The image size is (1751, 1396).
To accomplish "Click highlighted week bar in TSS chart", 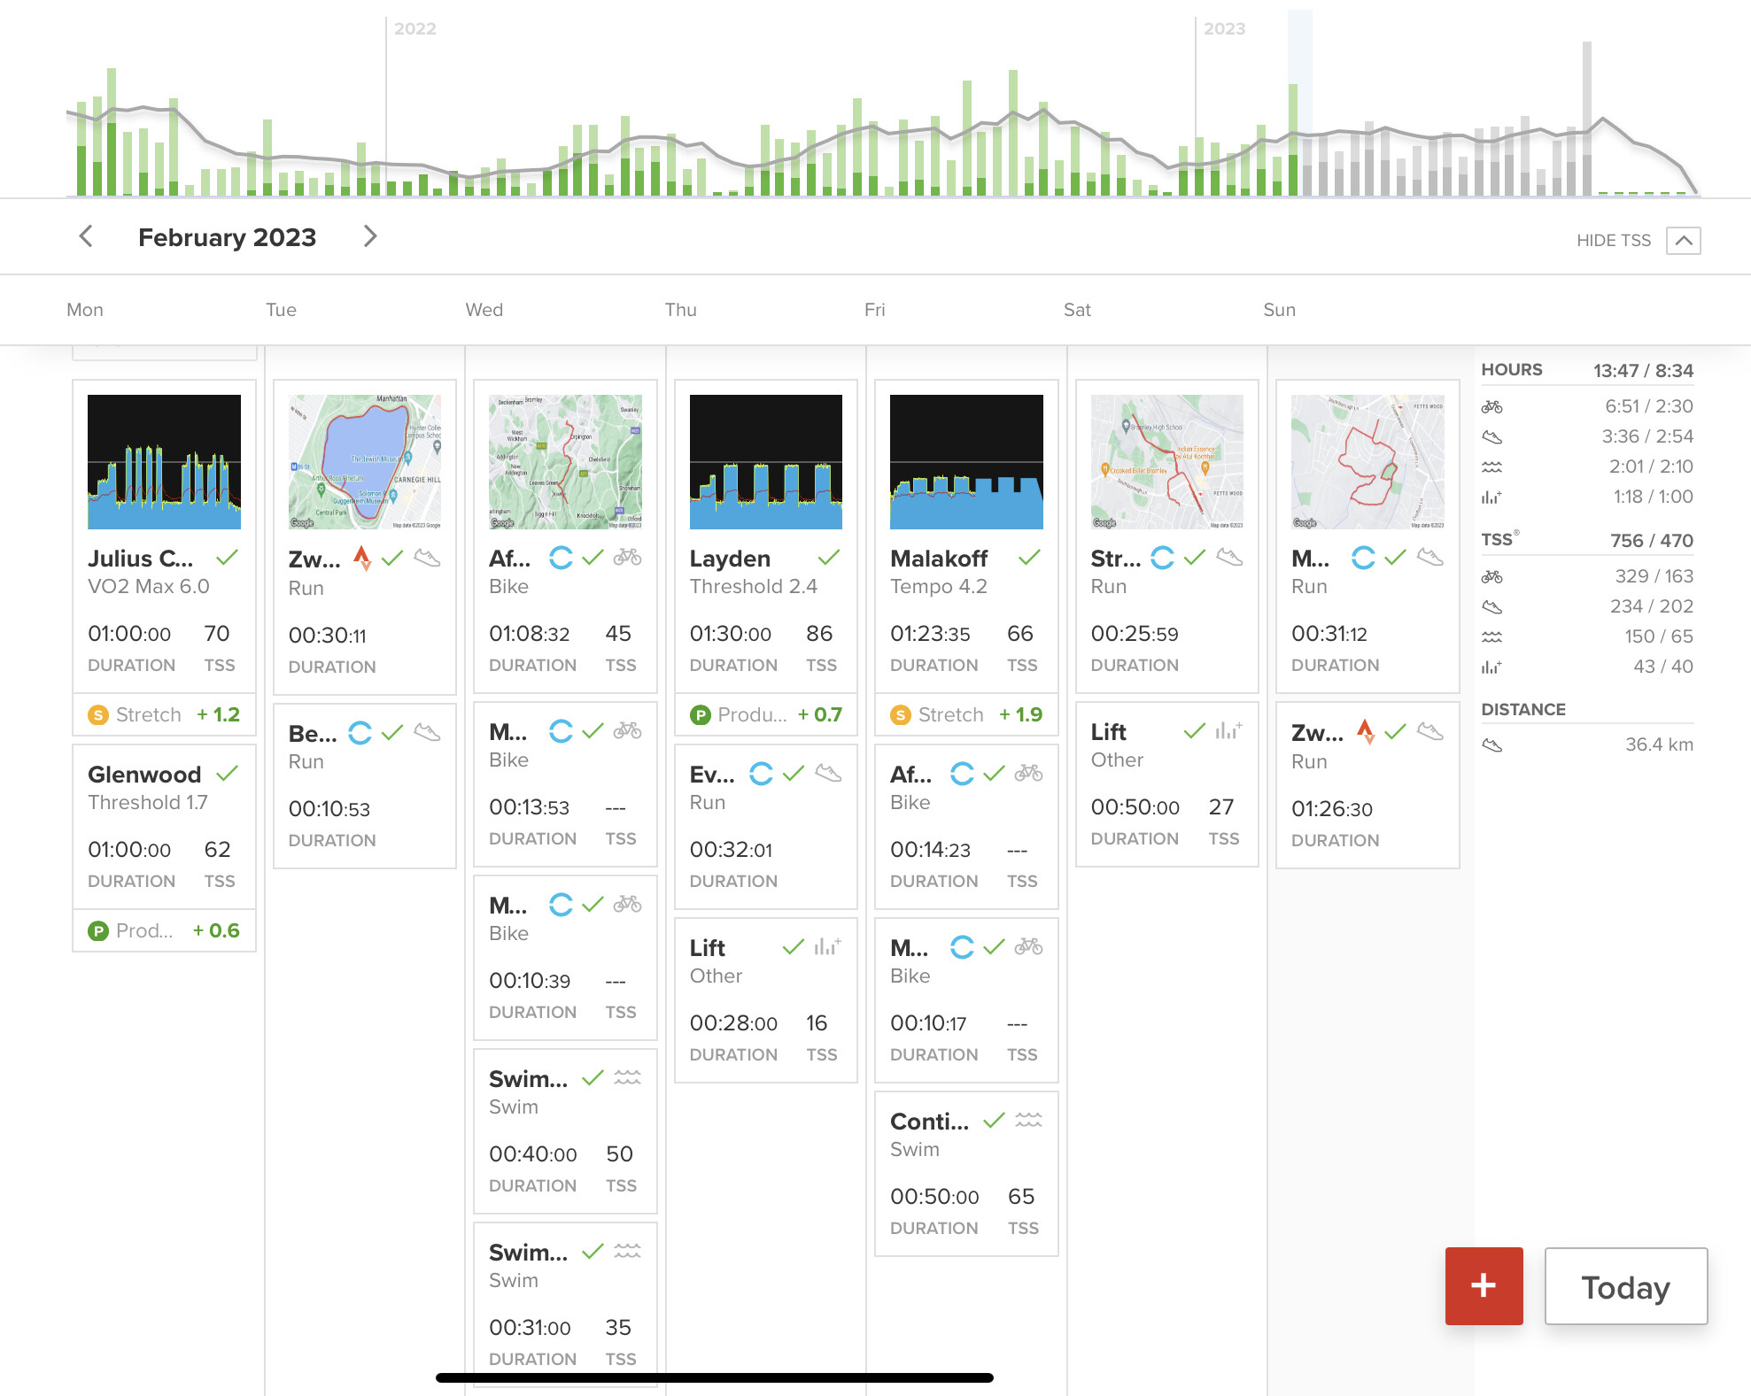I will 1299,103.
